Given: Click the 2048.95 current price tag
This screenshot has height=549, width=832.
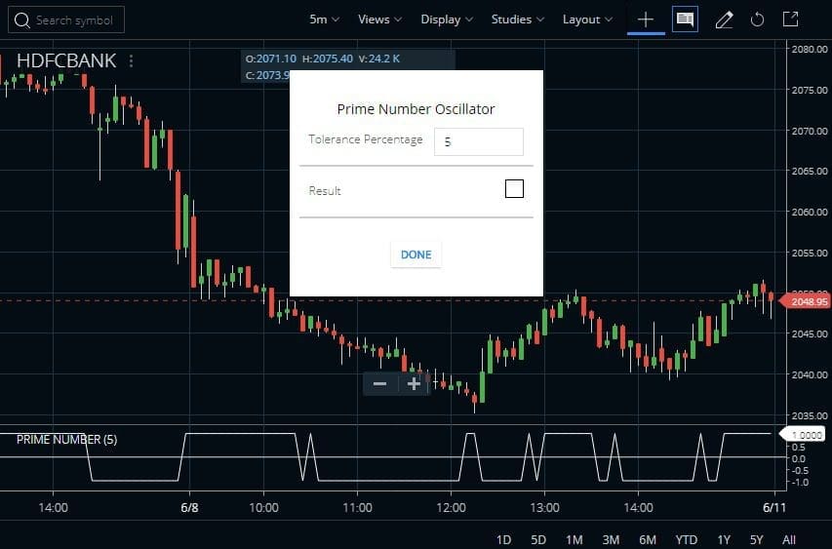Looking at the screenshot, I should 805,302.
